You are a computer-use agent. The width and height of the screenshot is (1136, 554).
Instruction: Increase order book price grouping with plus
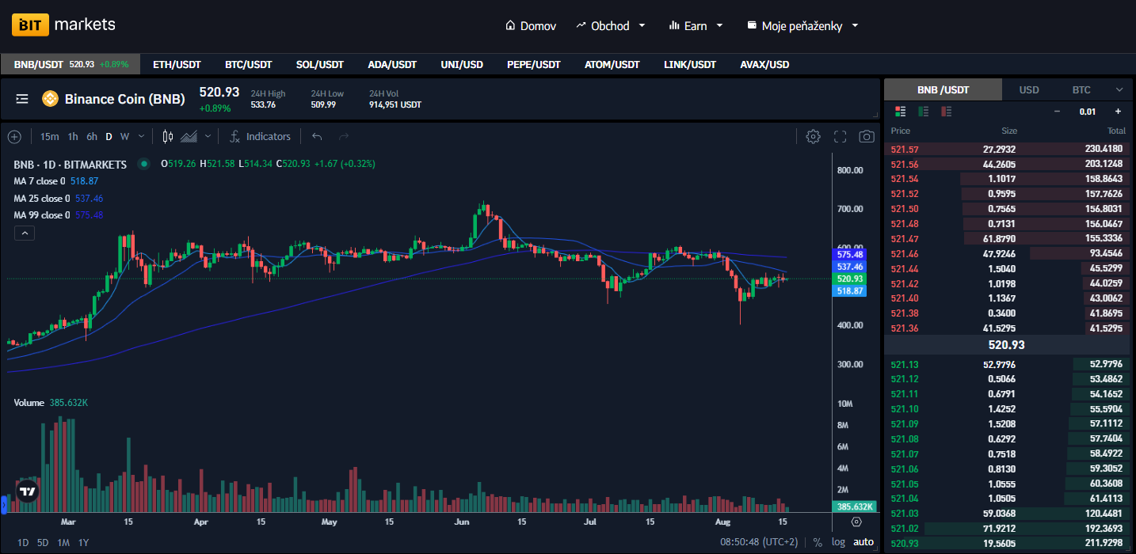coord(1118,112)
